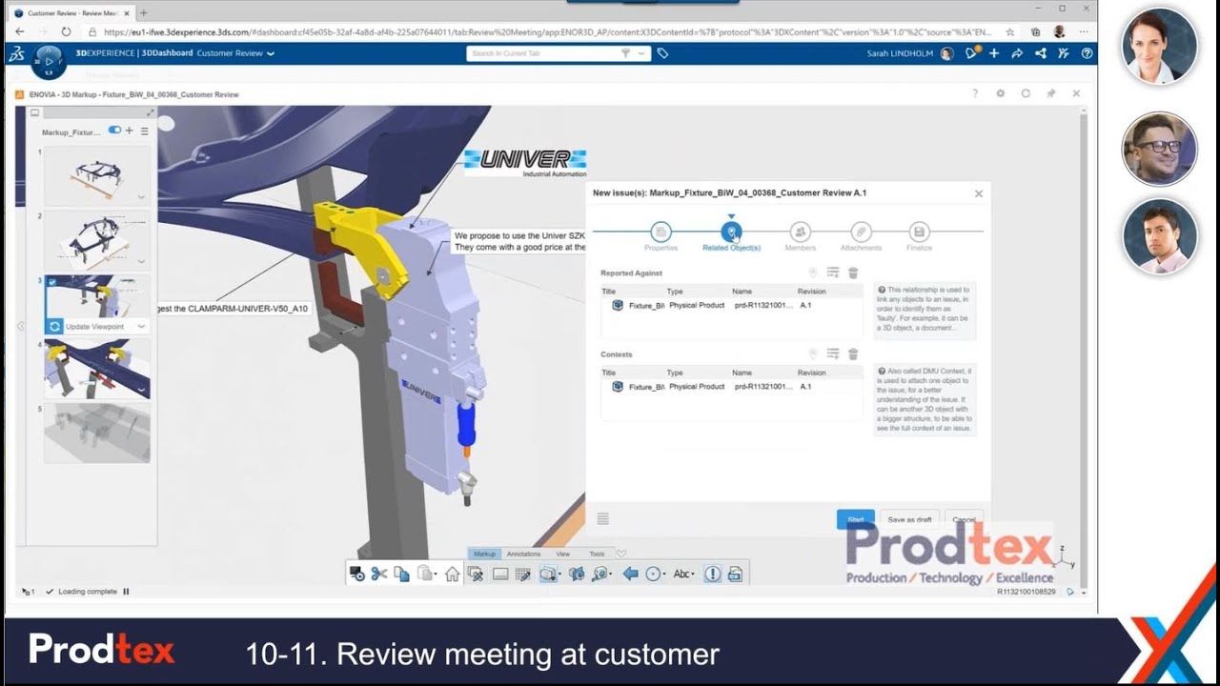The height and width of the screenshot is (686, 1220).
Task: Switch to the Markup toolbar tab
Action: pyautogui.click(x=484, y=554)
